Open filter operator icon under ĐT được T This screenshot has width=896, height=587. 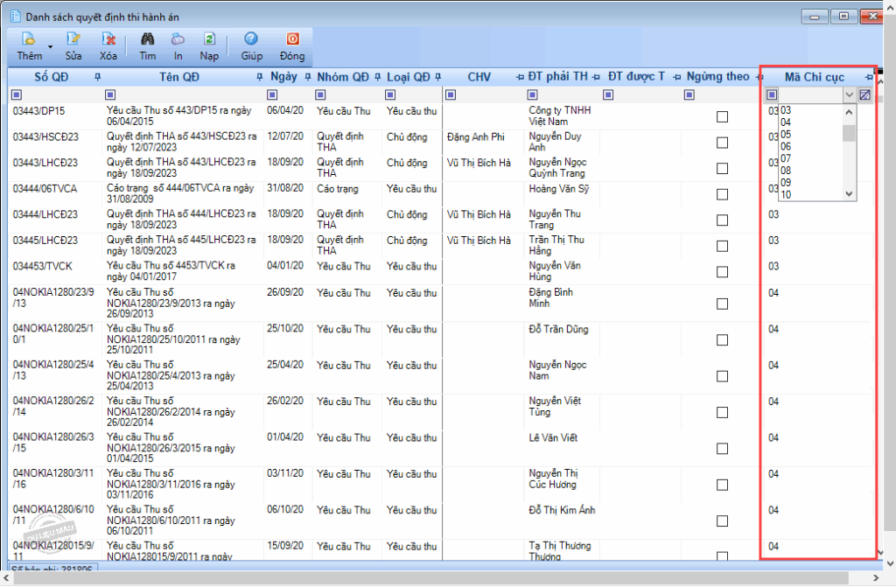(x=608, y=94)
